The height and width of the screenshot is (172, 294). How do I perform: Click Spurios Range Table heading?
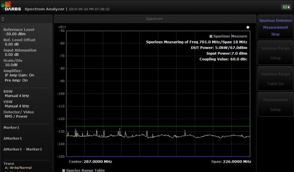[x=85, y=170]
